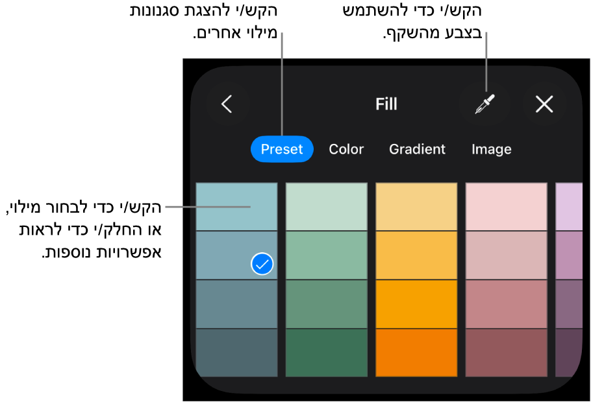Choose the dark slate blue bottom swatch
This screenshot has height=402, width=591.
coord(236,352)
